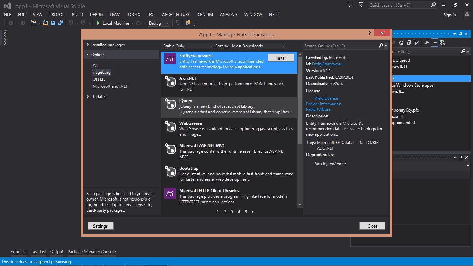Click the Quick Launch input field
This screenshot has width=473, height=266.
pyautogui.click(x=399, y=5)
